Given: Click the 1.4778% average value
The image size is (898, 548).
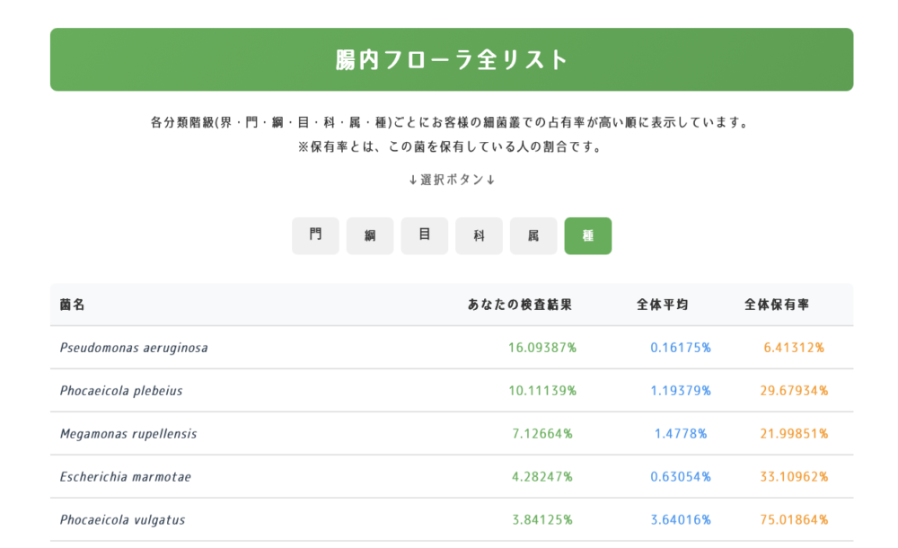Looking at the screenshot, I should (x=681, y=434).
